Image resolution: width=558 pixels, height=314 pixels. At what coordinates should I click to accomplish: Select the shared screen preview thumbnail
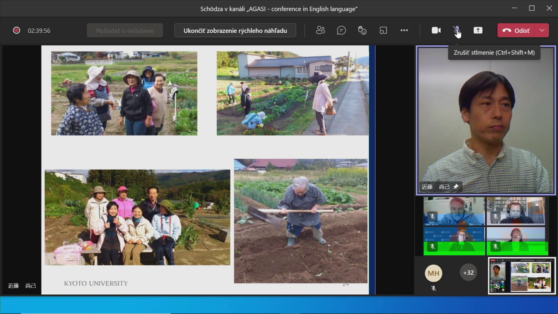point(521,276)
